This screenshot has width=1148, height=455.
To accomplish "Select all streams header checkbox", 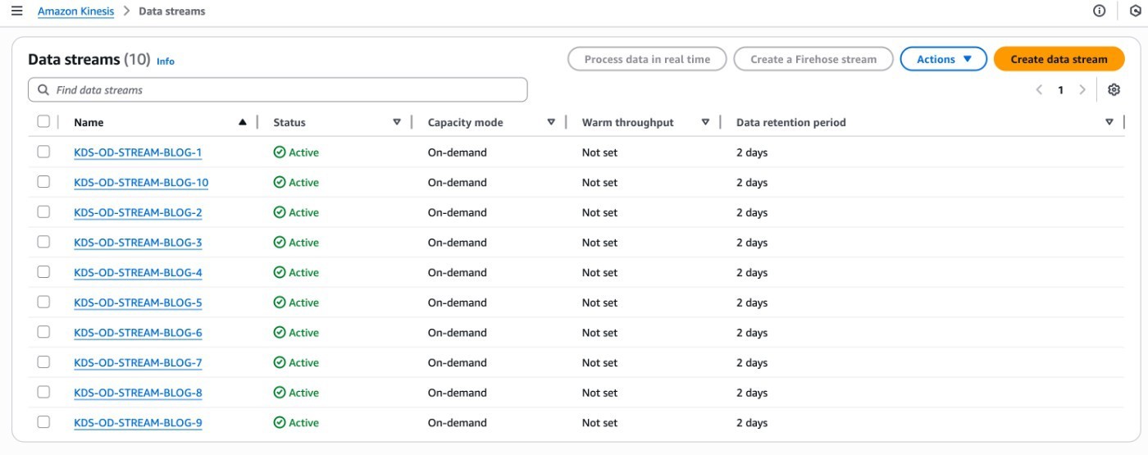I will coord(43,121).
